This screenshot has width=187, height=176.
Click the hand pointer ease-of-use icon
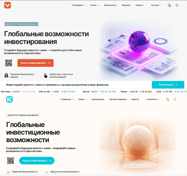(x=46, y=76)
